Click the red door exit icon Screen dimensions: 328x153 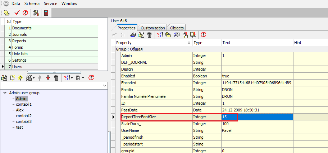(46, 13)
